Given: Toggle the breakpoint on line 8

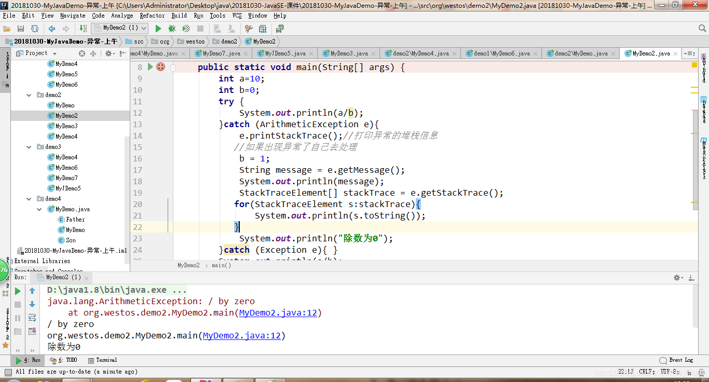Looking at the screenshot, I should click(161, 66).
